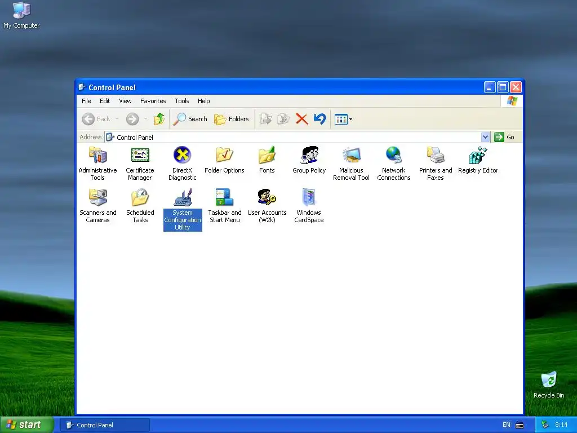
Task: Open the View menu
Action: pos(125,101)
